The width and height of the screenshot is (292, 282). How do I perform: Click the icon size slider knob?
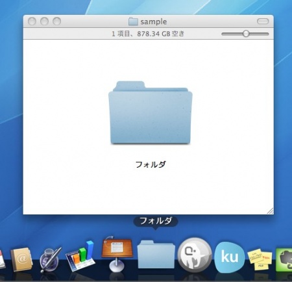(246, 34)
